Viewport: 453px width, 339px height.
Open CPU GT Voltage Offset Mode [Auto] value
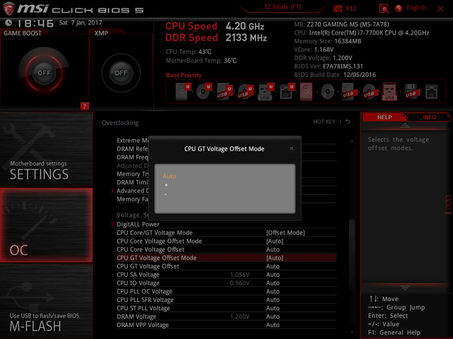point(274,258)
